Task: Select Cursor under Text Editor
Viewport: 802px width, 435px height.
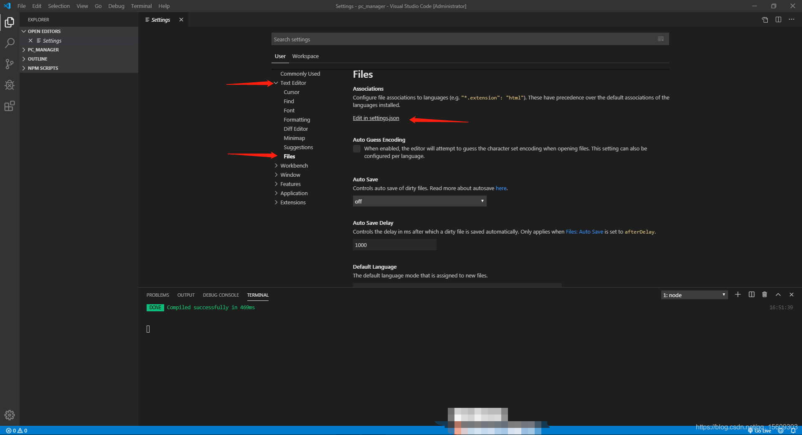Action: click(x=292, y=92)
